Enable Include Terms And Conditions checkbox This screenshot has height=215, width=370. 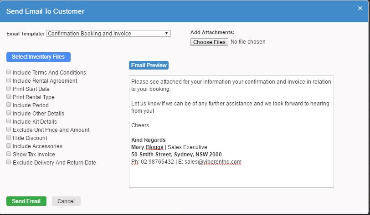[x=9, y=72]
